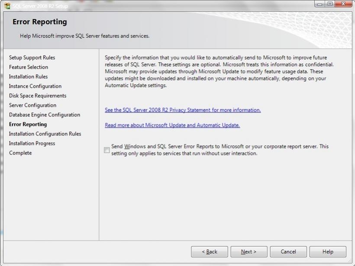The height and width of the screenshot is (266, 355).
Task: Select the Installation Progress step
Action: pyautogui.click(x=32, y=143)
